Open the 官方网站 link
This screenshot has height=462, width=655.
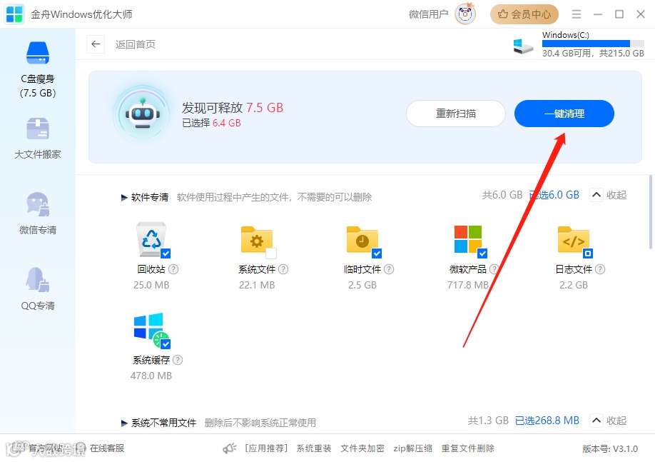pos(45,448)
